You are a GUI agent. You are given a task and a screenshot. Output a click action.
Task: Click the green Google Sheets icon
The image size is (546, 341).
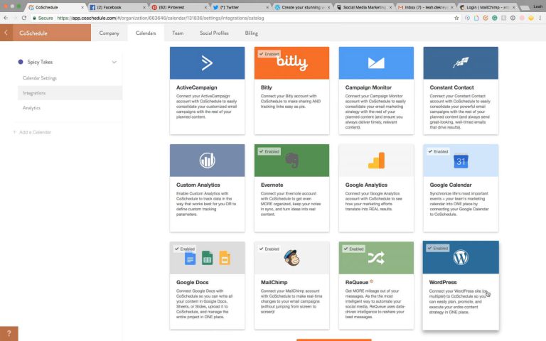(207, 258)
